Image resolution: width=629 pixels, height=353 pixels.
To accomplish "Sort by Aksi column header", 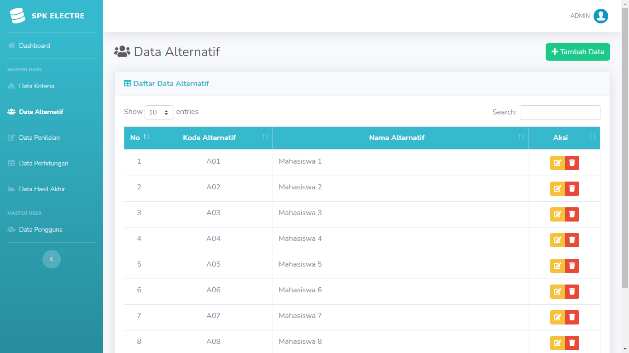I will tap(565, 138).
